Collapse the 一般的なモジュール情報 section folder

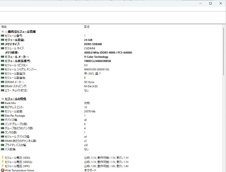tap(2, 31)
